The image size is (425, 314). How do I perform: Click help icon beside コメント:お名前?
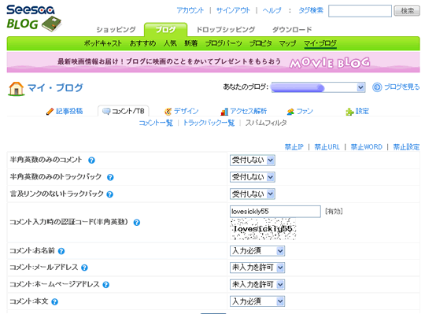pyautogui.click(x=61, y=251)
